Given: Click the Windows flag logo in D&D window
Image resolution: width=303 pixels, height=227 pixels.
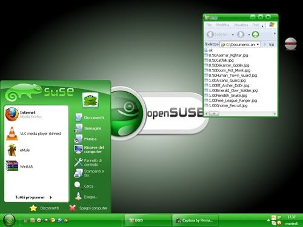Looking at the screenshot, I should click(x=271, y=25).
